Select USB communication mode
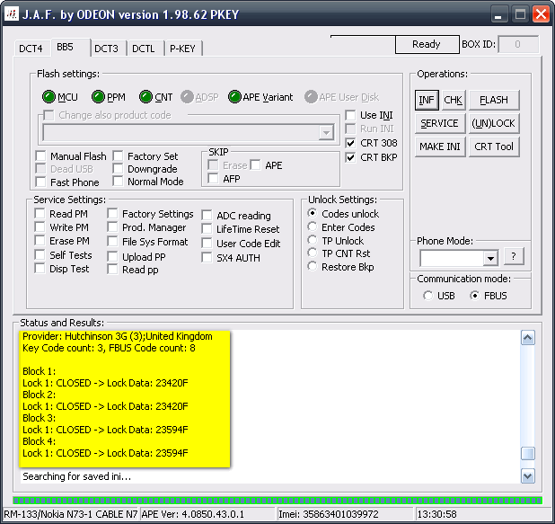555x524 pixels. click(x=428, y=296)
